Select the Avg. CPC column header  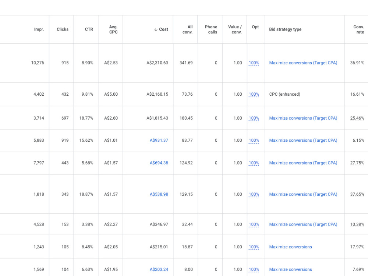[113, 29]
